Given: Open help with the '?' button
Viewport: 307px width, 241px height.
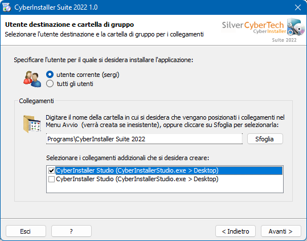Looking at the screenshot, I should 71,231.
